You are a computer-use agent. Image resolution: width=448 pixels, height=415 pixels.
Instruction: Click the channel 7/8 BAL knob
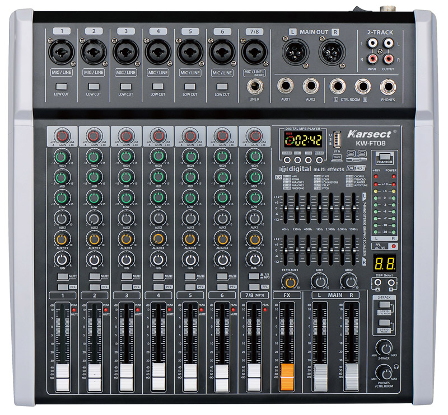pyautogui.click(x=254, y=260)
